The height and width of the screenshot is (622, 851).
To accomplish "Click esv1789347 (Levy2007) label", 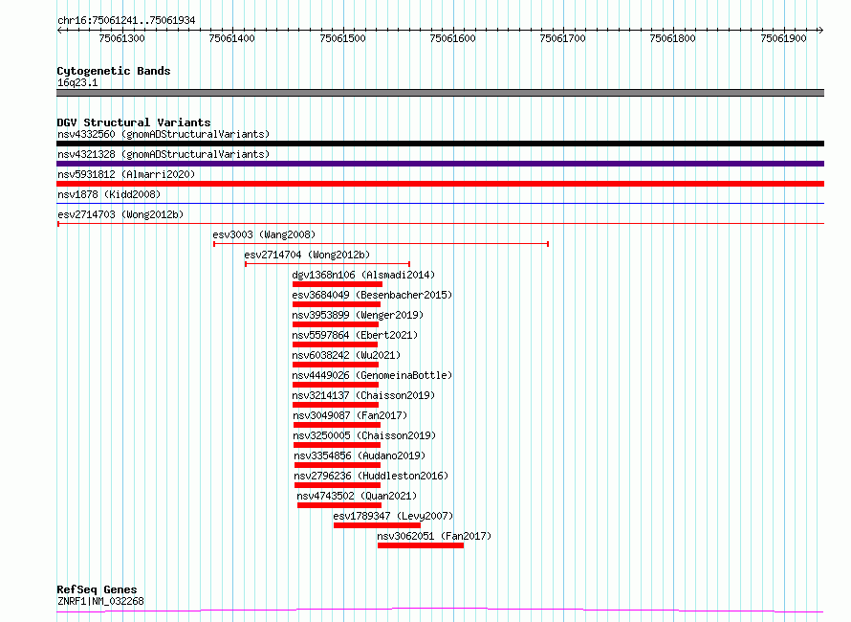I will [393, 516].
